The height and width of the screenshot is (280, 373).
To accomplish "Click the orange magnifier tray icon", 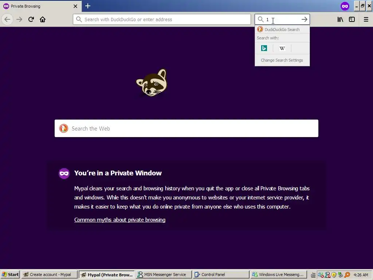I will [347, 275].
